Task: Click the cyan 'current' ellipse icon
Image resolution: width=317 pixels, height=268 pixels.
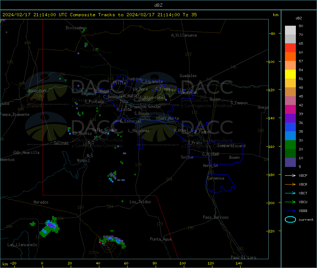Action: [290, 219]
